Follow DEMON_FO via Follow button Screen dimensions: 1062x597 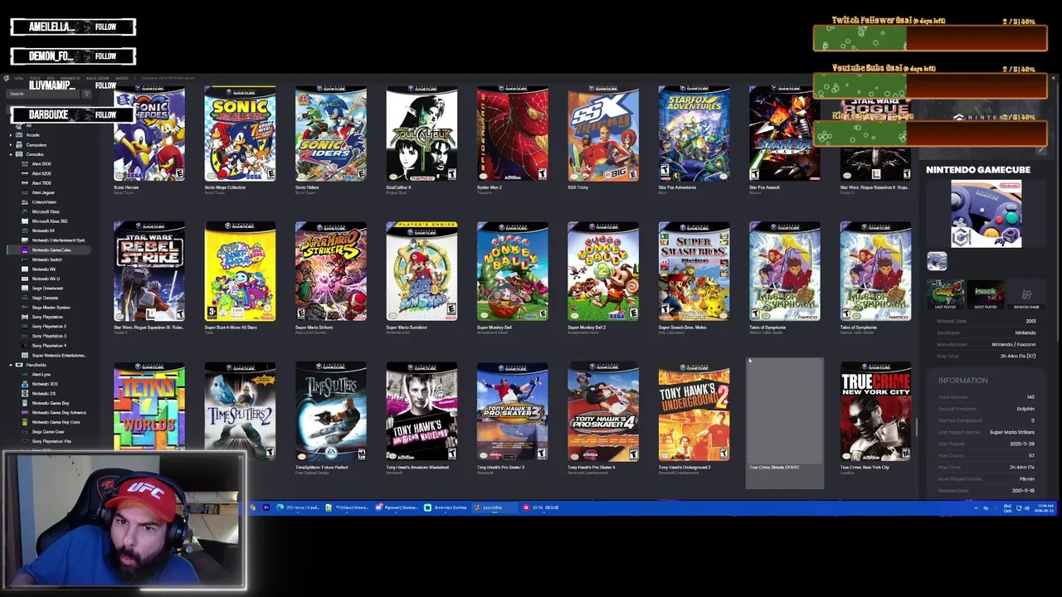click(105, 56)
